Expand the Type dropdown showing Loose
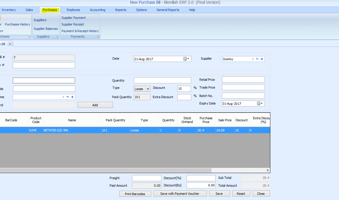The image size is (339, 200). click(147, 89)
